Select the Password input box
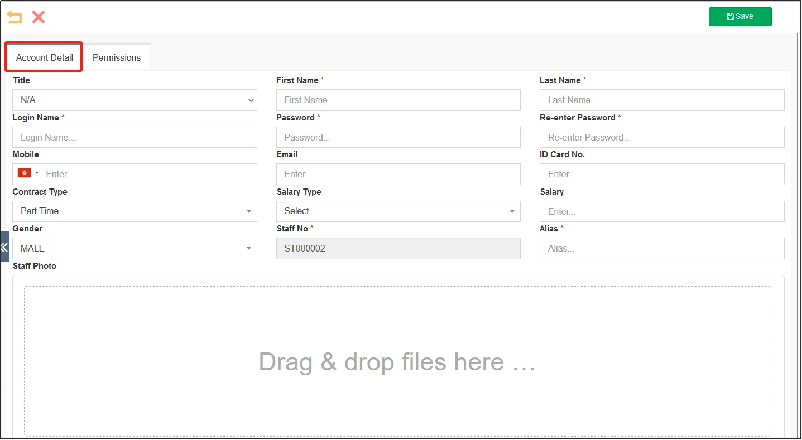Image resolution: width=802 pixels, height=440 pixels. 398,137
